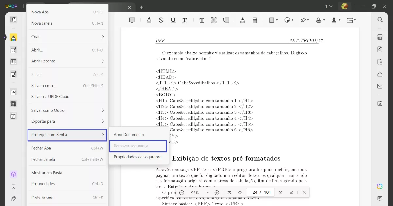Open the Share panel on the right
393x206 pixels.
point(380,75)
